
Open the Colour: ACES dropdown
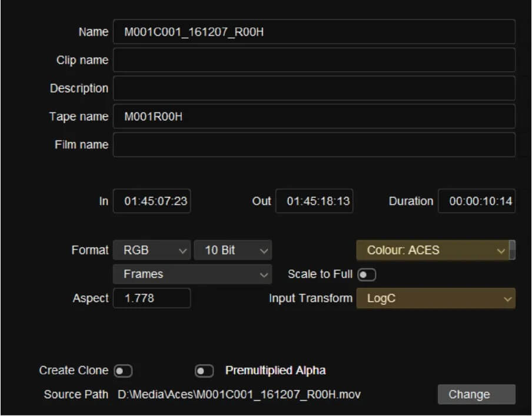pyautogui.click(x=433, y=250)
